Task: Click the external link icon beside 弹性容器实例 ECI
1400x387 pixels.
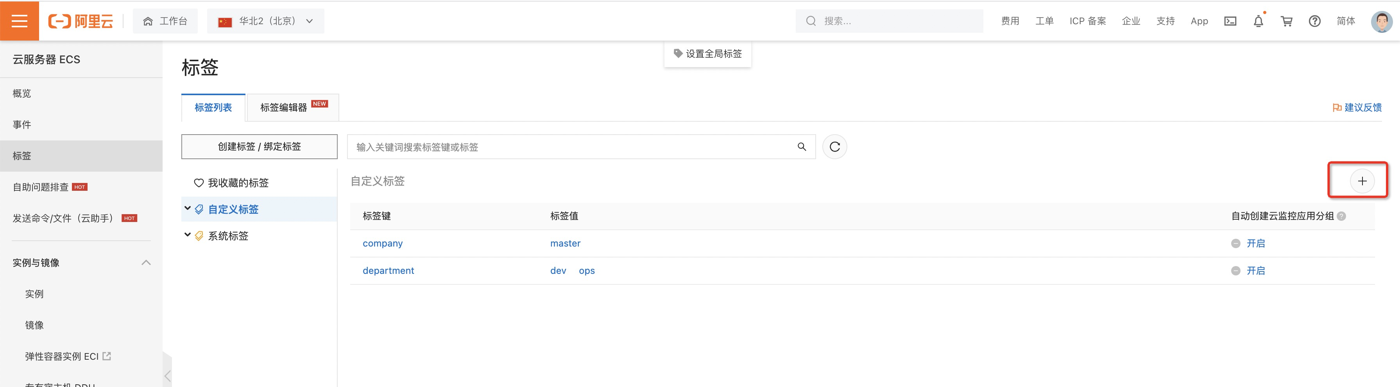Action: tap(107, 356)
